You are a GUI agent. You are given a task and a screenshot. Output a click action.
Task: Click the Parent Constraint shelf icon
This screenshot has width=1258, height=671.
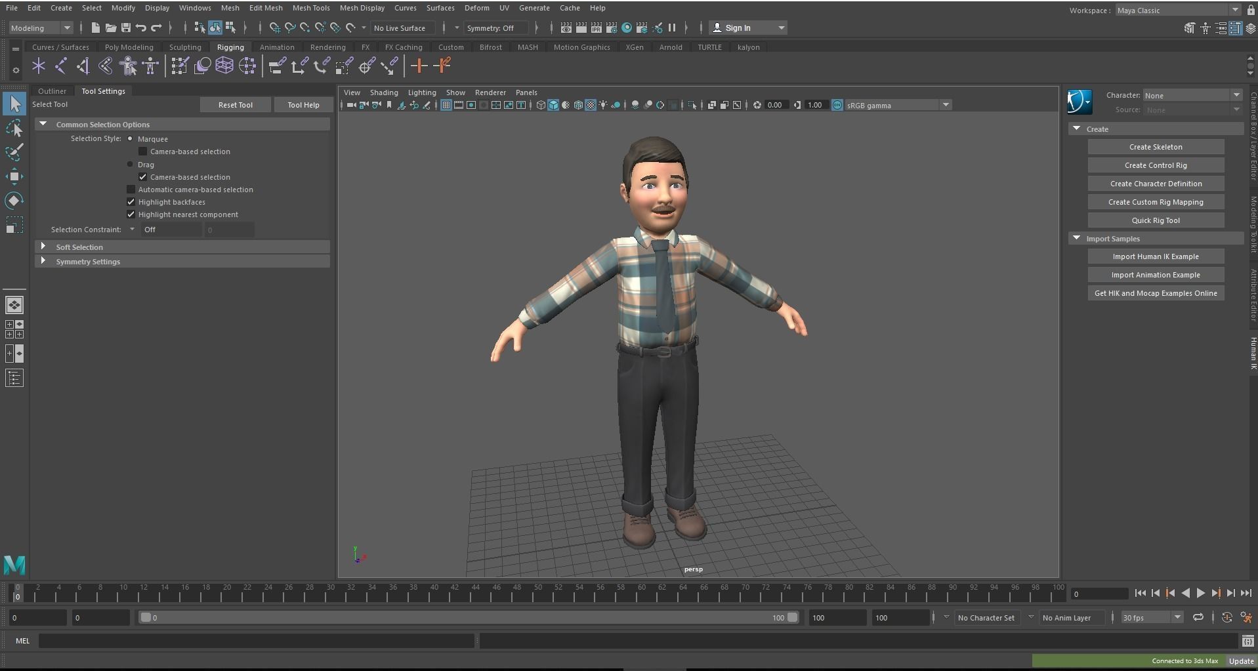[277, 66]
